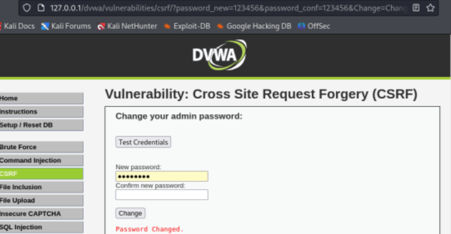Viewport: 451px width, 234px height.
Task: Open the Command Injection page
Action: point(41,160)
